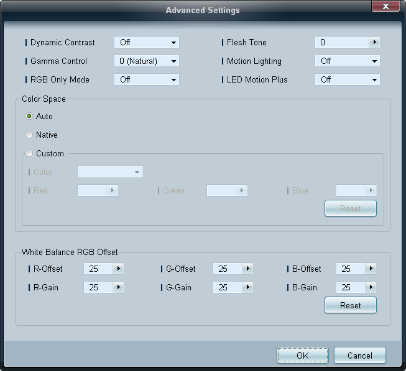The image size is (406, 371).
Task: Click the LED Motion Plus label
Action: pyautogui.click(x=257, y=79)
